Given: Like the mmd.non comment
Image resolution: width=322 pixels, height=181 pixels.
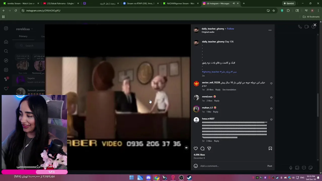Looking at the screenshot, I should click(x=271, y=98).
